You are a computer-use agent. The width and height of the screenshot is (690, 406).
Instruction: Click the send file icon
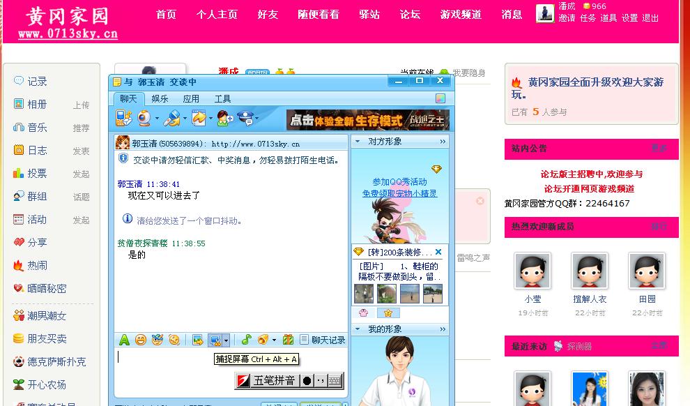199,118
